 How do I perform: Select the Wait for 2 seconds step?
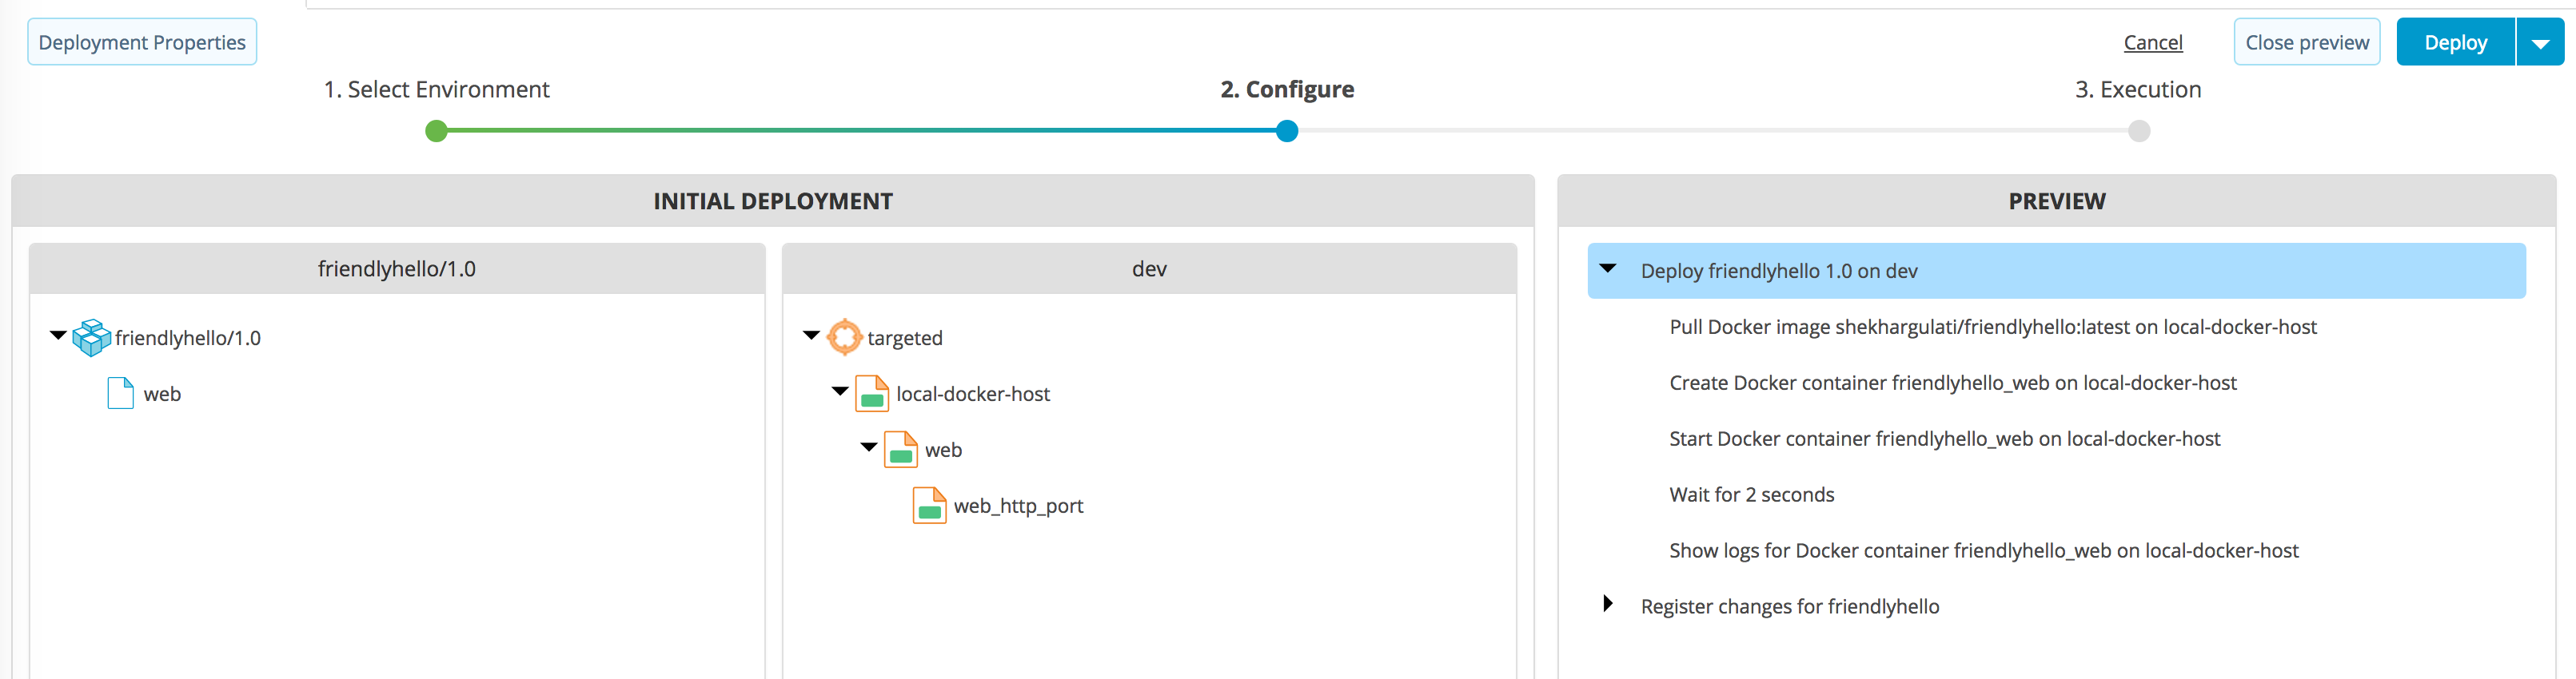click(x=1751, y=494)
